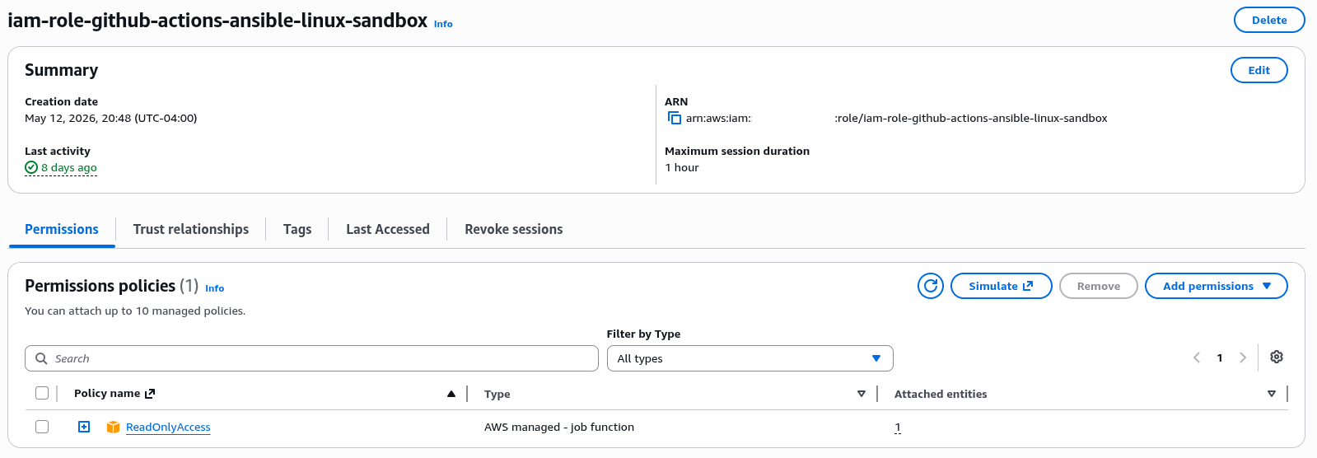Click the orange policy icon beside ReadOnlyAccess
Image resolution: width=1317 pixels, height=458 pixels.
point(114,427)
